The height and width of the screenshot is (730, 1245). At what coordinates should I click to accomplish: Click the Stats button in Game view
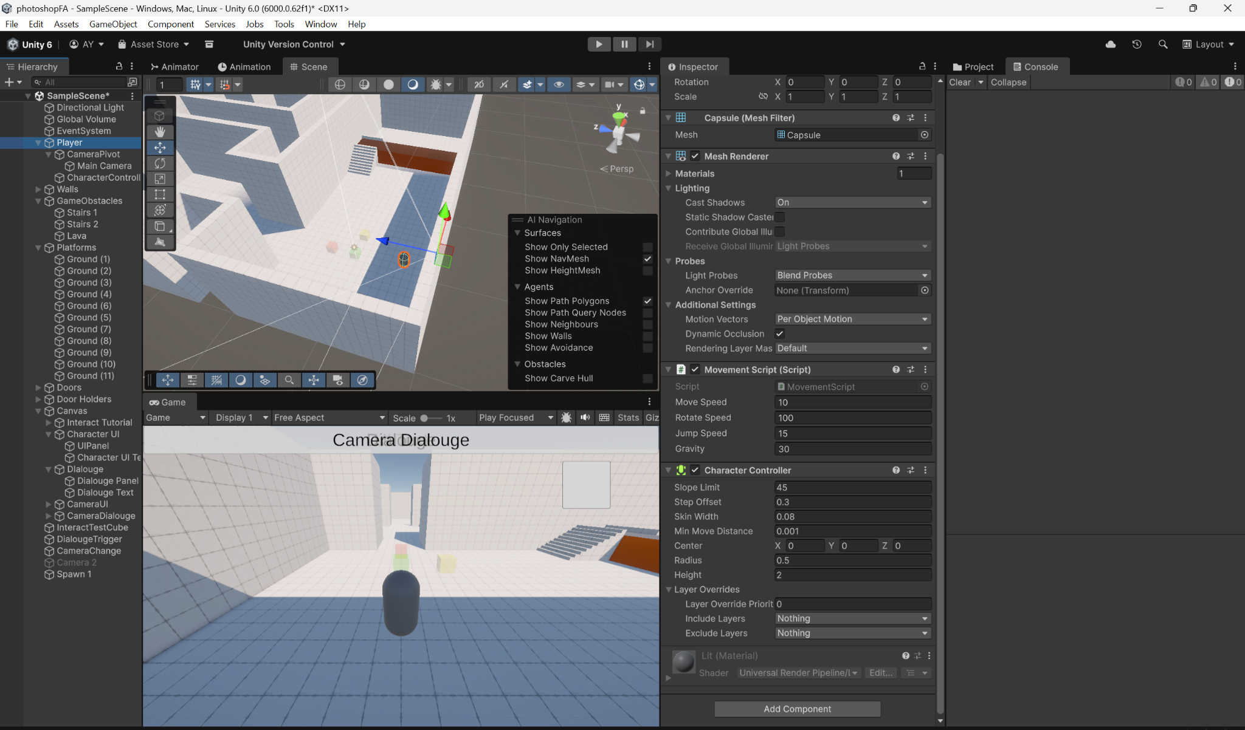click(x=628, y=417)
